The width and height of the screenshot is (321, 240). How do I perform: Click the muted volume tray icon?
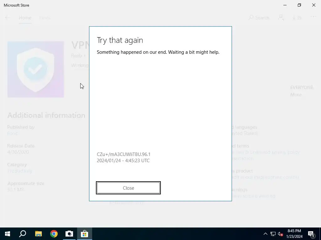click(280, 234)
